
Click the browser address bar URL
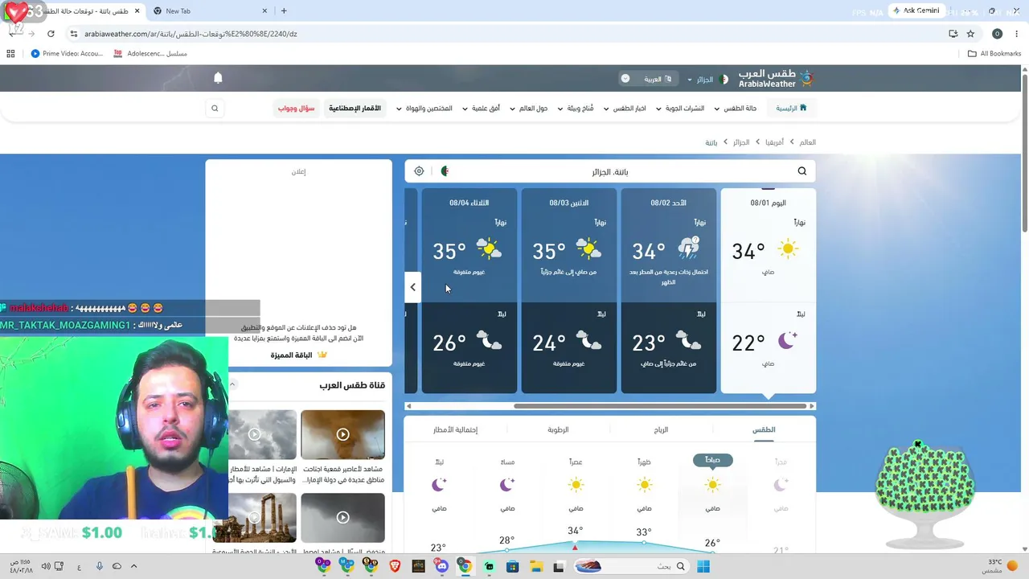point(191,34)
